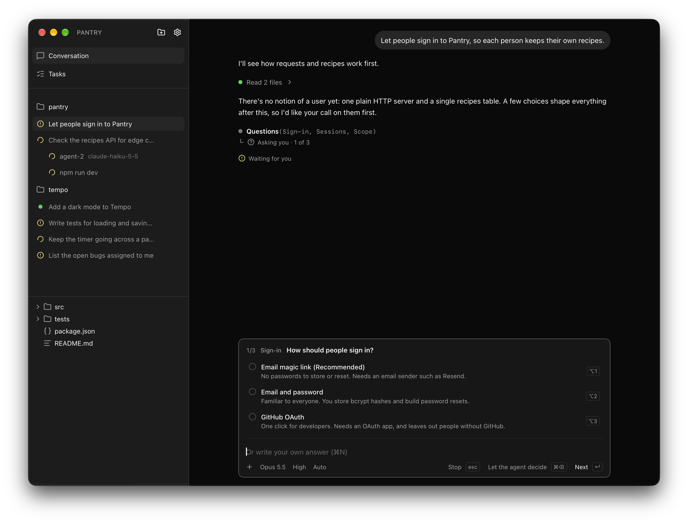
Task: Click the green dot beside 'Add a dark mode to Tempo'
Action: pos(40,207)
